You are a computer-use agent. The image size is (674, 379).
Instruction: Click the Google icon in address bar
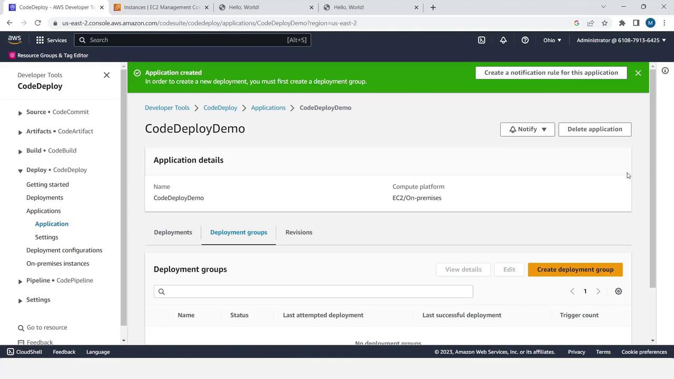click(577, 23)
